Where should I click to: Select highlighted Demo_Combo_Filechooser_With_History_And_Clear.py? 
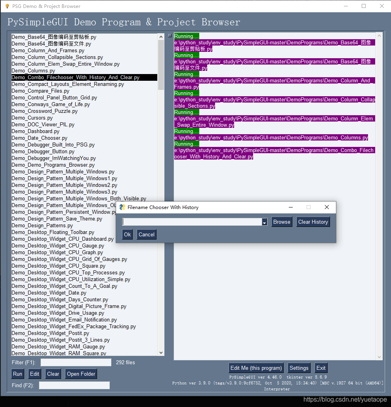pos(84,78)
